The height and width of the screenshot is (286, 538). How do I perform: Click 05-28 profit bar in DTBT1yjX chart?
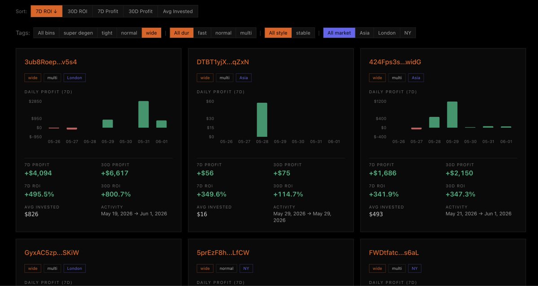[262, 120]
